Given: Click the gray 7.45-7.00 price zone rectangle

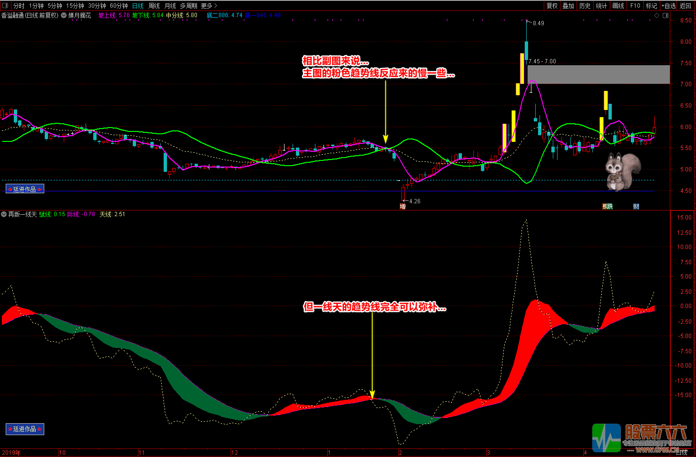Looking at the screenshot, I should 598,75.
